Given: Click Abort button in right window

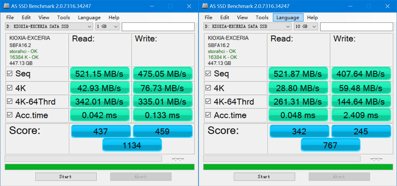Looking at the screenshot, I should 339,176.
